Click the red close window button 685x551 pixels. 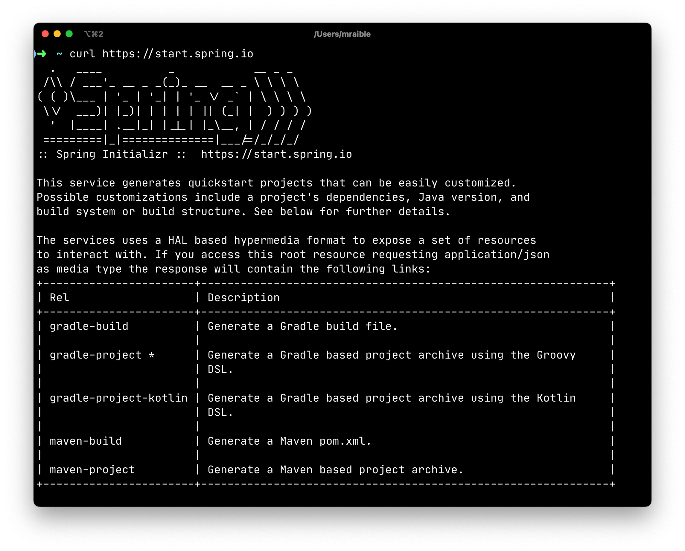[x=45, y=34]
